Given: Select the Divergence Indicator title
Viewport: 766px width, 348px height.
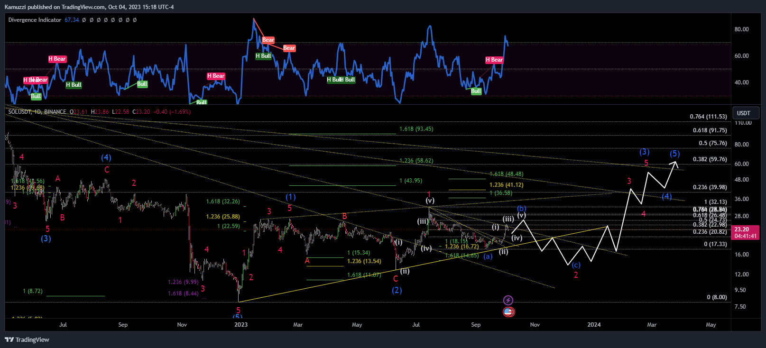Looking at the screenshot, I should (35, 20).
